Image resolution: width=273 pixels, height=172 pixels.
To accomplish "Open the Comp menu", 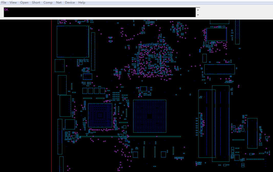I will [x=48, y=3].
